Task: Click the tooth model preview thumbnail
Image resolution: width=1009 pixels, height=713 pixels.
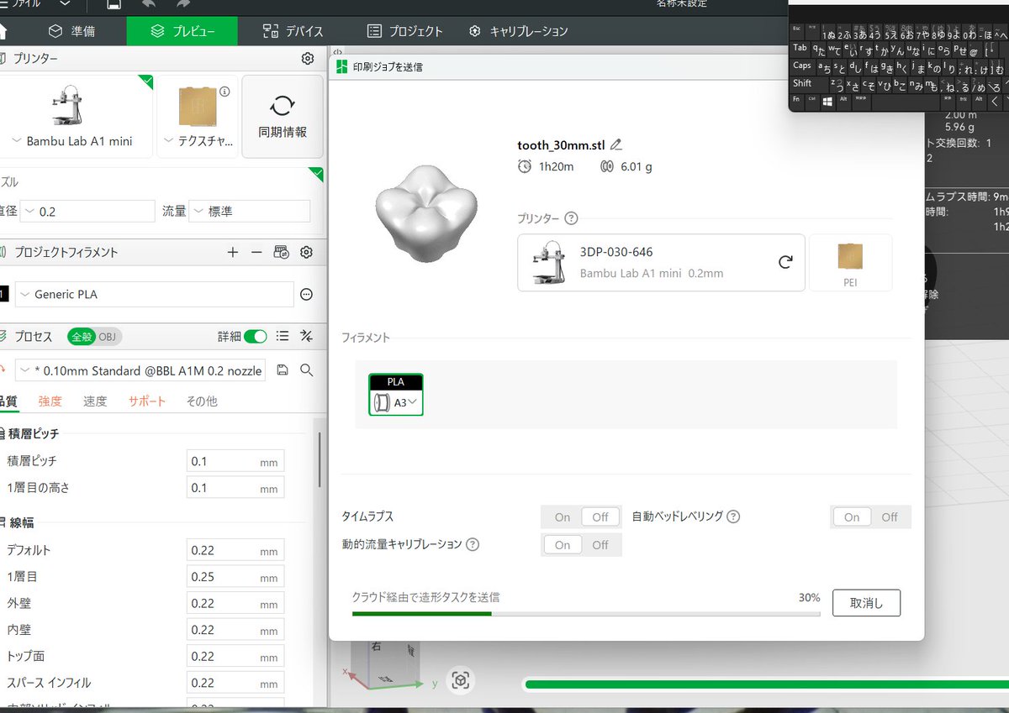Action: (427, 213)
